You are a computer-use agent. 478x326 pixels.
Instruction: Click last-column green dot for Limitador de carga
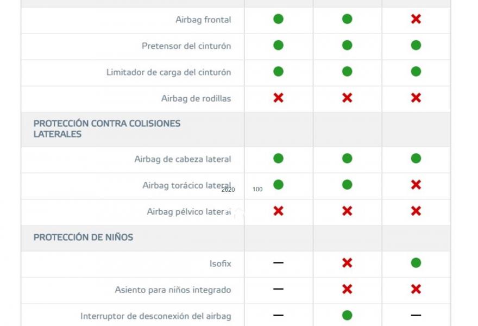pyautogui.click(x=416, y=72)
